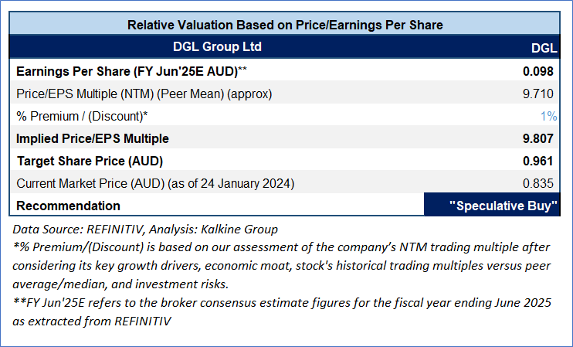Select the Price/EPS Multiple (NTM) label

click(x=144, y=94)
